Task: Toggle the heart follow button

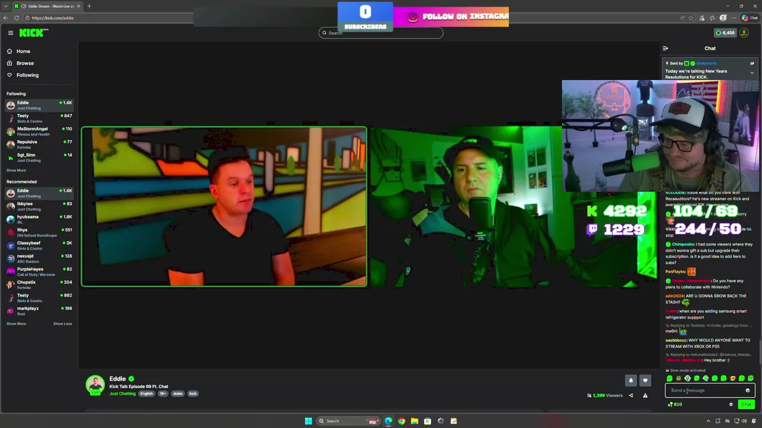Action: click(645, 380)
